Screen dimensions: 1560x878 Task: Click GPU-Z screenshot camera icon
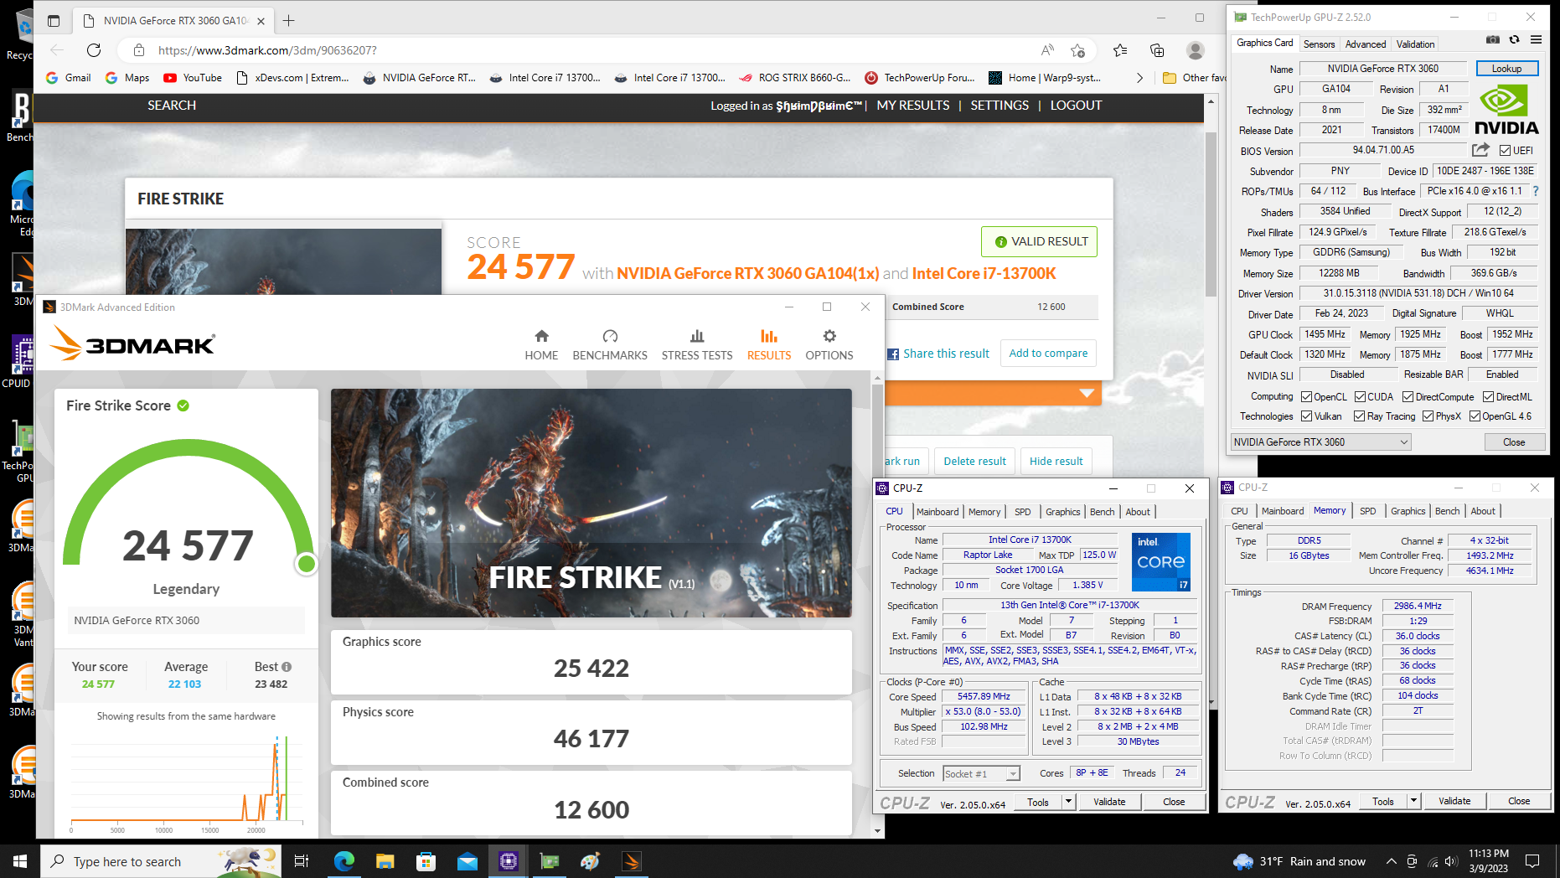coord(1493,39)
